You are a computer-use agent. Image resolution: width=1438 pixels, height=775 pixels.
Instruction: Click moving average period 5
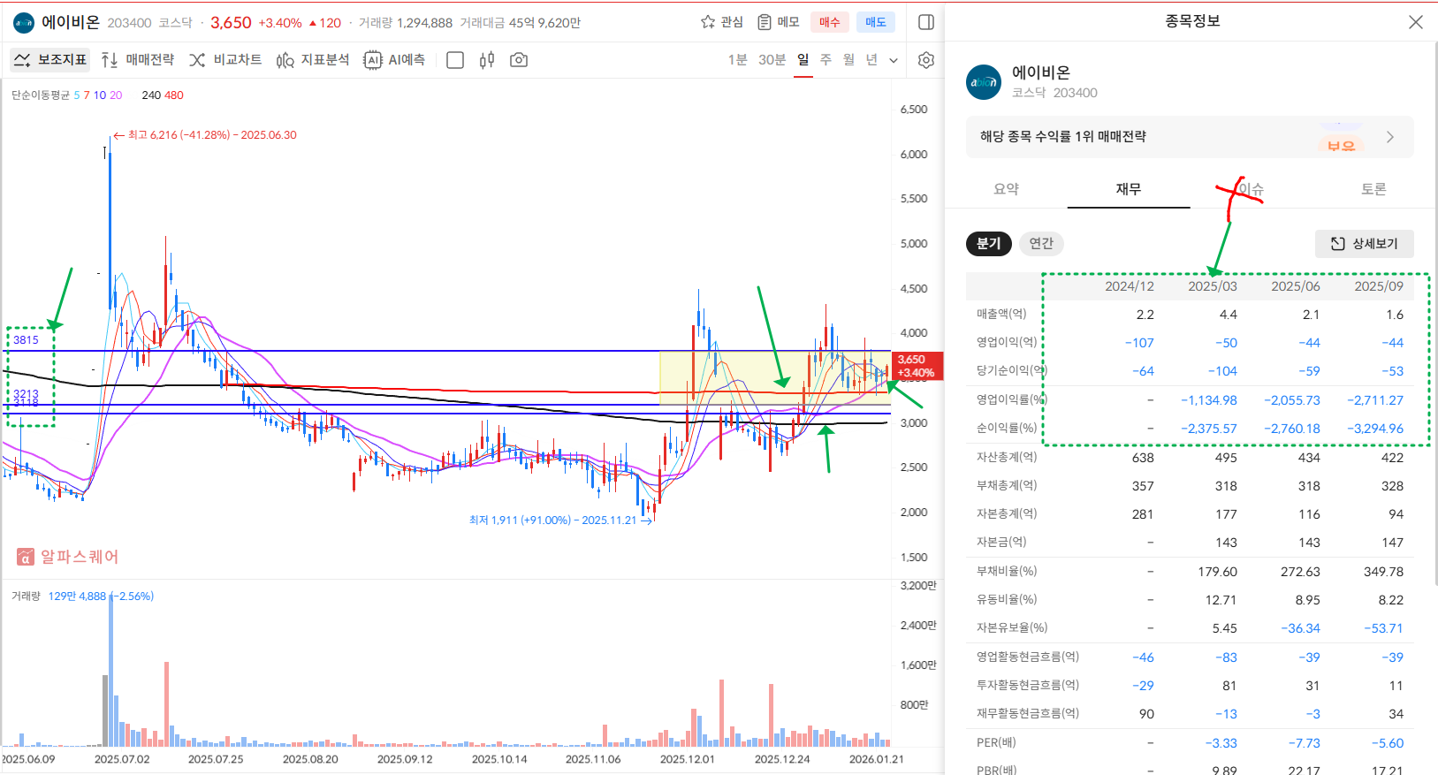77,95
